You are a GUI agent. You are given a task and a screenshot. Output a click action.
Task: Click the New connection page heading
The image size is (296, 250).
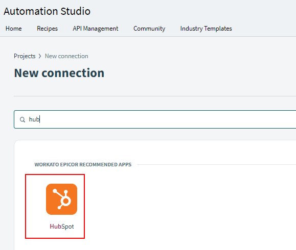pos(59,73)
